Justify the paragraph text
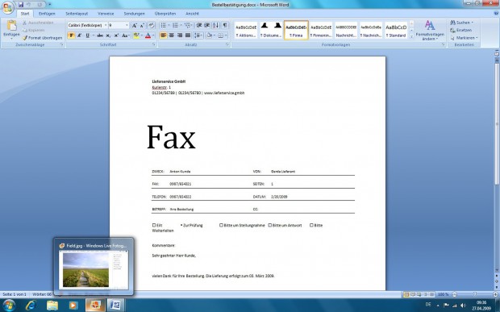 (x=188, y=35)
